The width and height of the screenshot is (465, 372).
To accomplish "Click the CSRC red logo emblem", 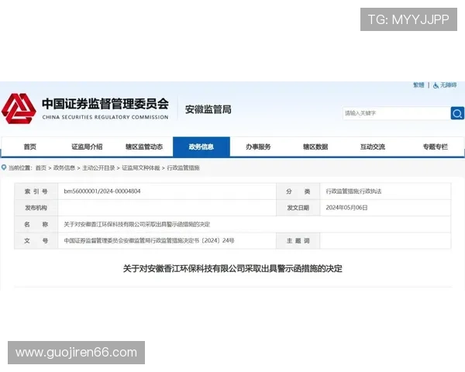I will click(19, 108).
